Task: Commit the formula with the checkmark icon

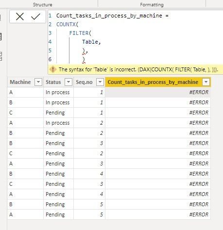Action: click(35, 16)
